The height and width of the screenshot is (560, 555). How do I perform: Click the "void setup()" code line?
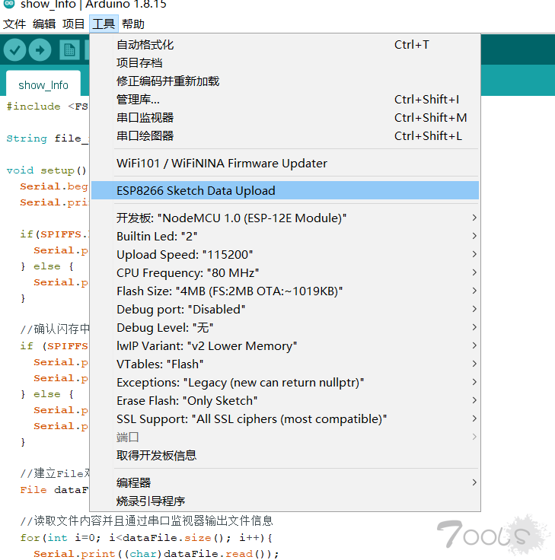click(x=46, y=170)
